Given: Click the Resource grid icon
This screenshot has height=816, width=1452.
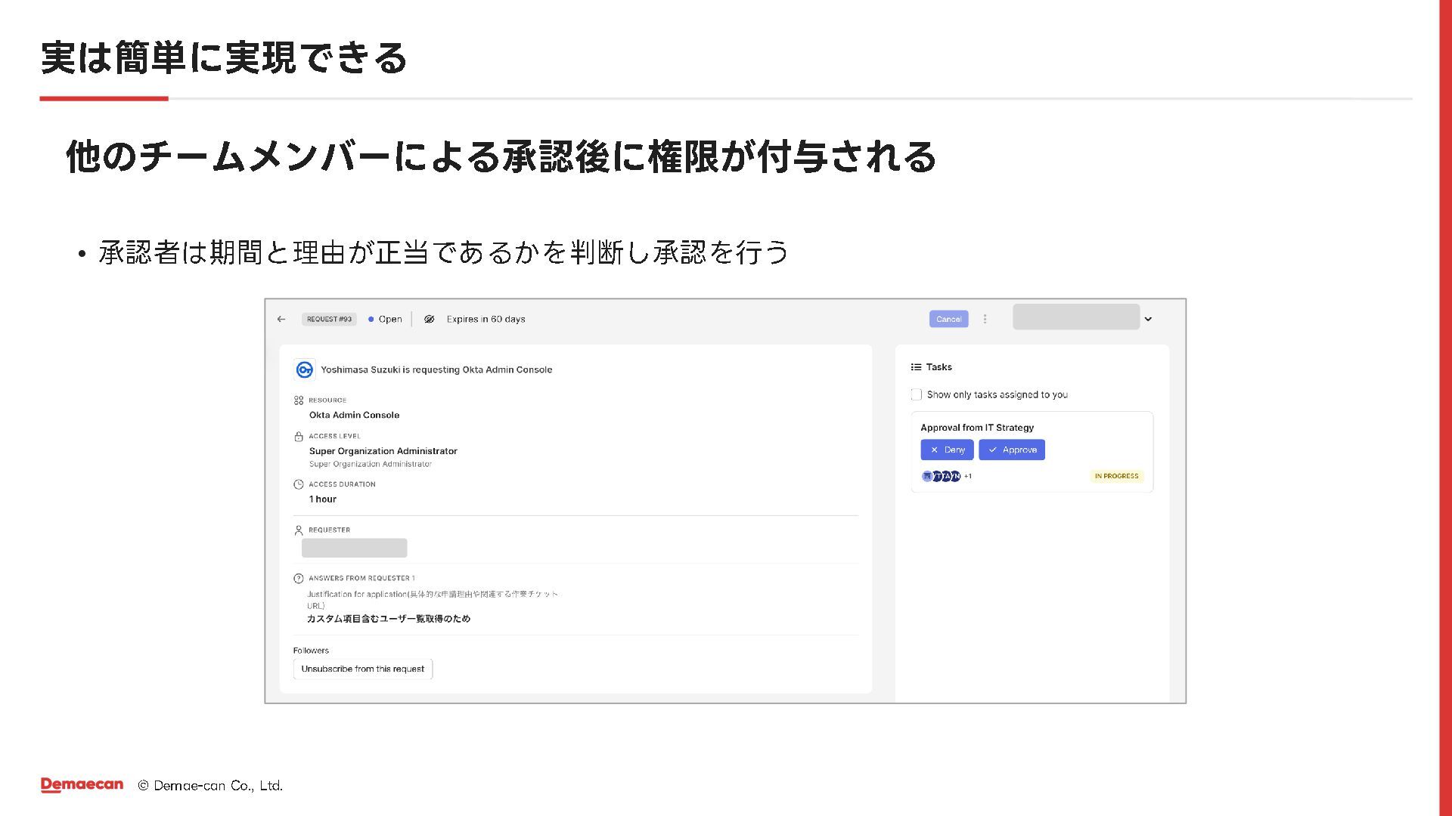Looking at the screenshot, I should 298,400.
